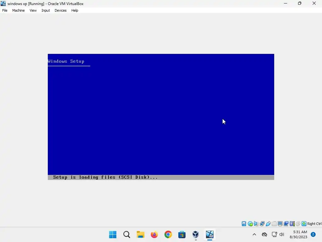Restore down the VirtualBox window
The image size is (322, 242).
click(x=300, y=3)
